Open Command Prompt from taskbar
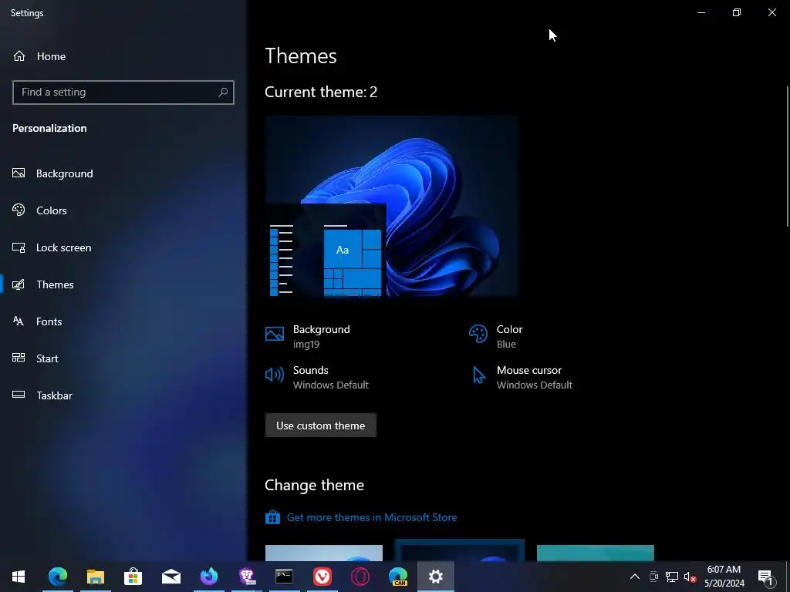Viewport: 790px width, 592px height. (284, 577)
